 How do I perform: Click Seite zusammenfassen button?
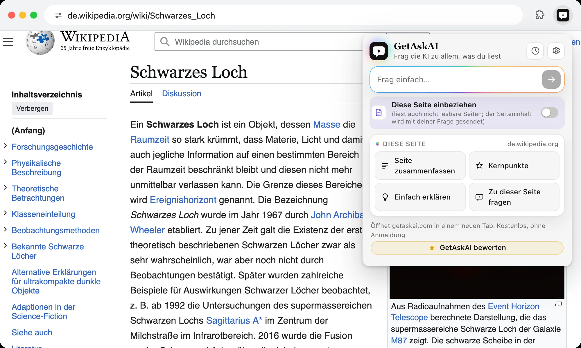(420, 166)
